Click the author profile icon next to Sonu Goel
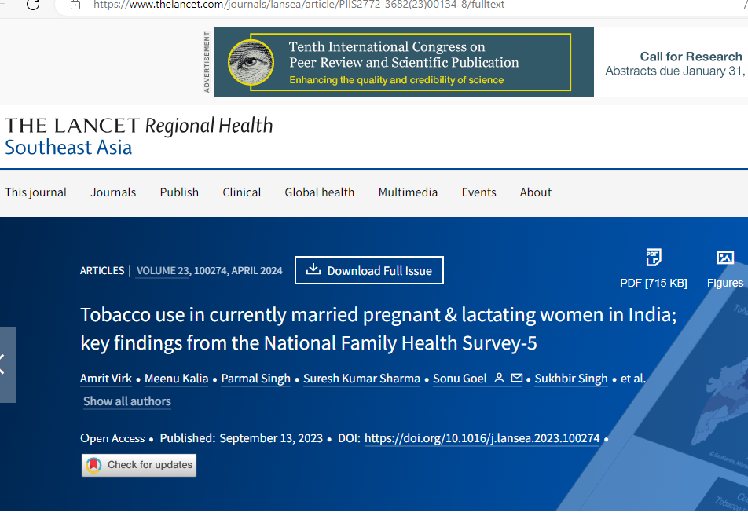748x527 pixels. pyautogui.click(x=498, y=378)
